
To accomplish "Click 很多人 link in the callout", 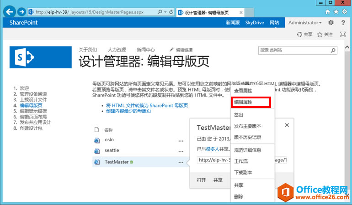I will 213,149.
